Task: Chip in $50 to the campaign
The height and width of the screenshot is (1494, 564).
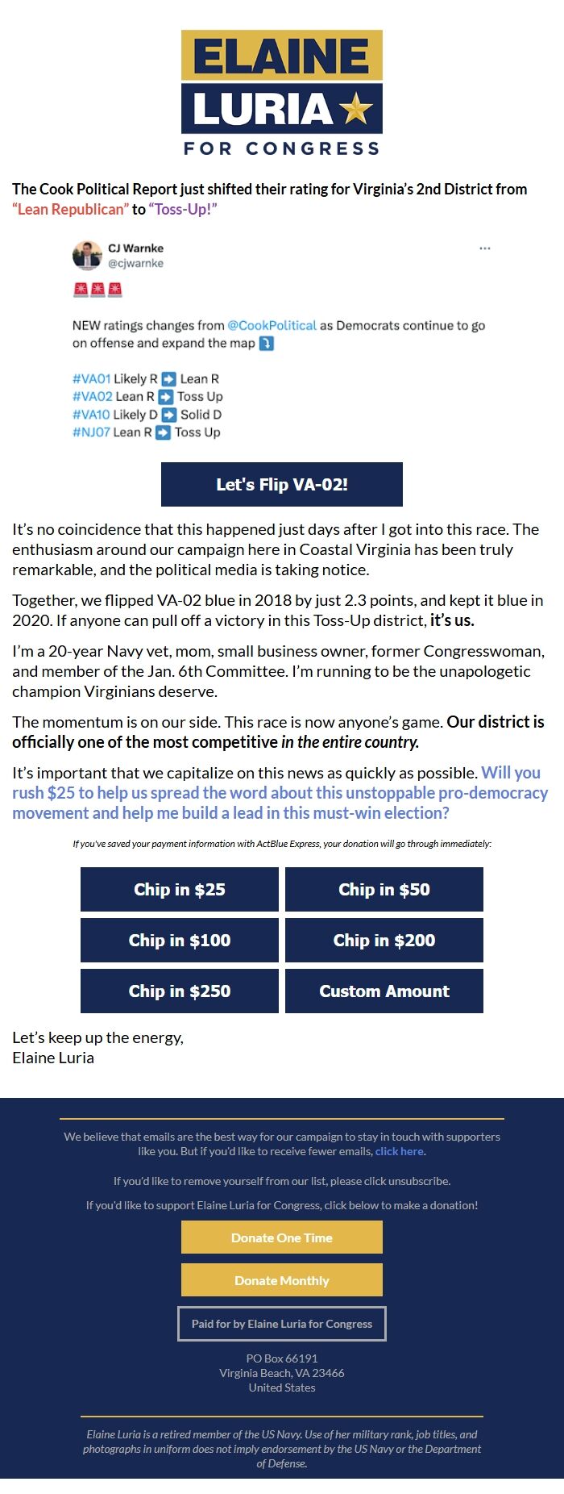Action: pos(384,889)
